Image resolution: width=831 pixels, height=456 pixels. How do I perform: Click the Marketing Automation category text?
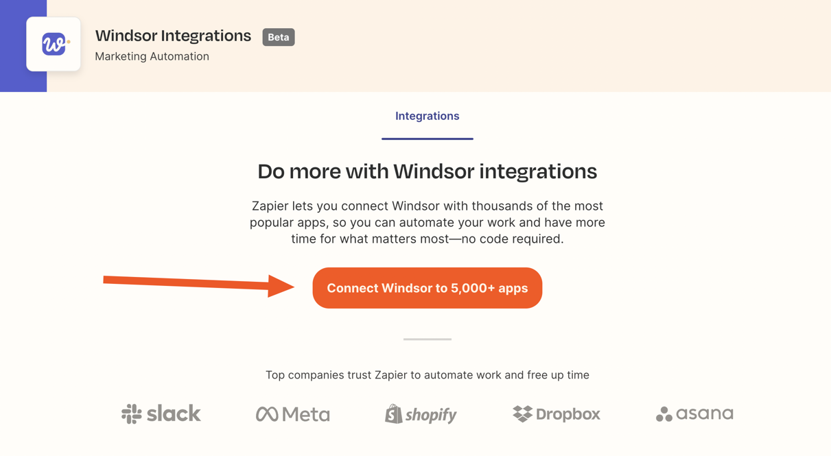(152, 56)
